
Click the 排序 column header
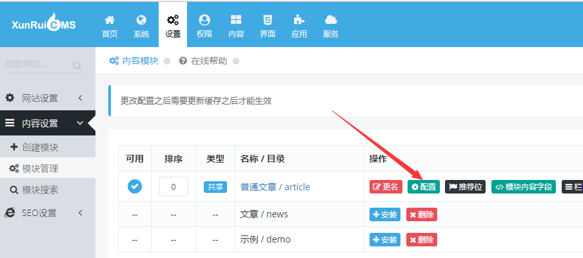click(x=173, y=159)
